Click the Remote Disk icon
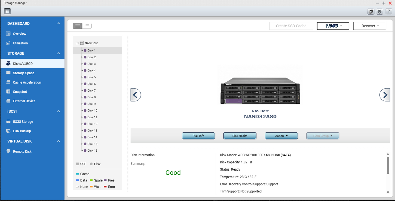Viewport: 395px width, 201px height. [x=8, y=151]
